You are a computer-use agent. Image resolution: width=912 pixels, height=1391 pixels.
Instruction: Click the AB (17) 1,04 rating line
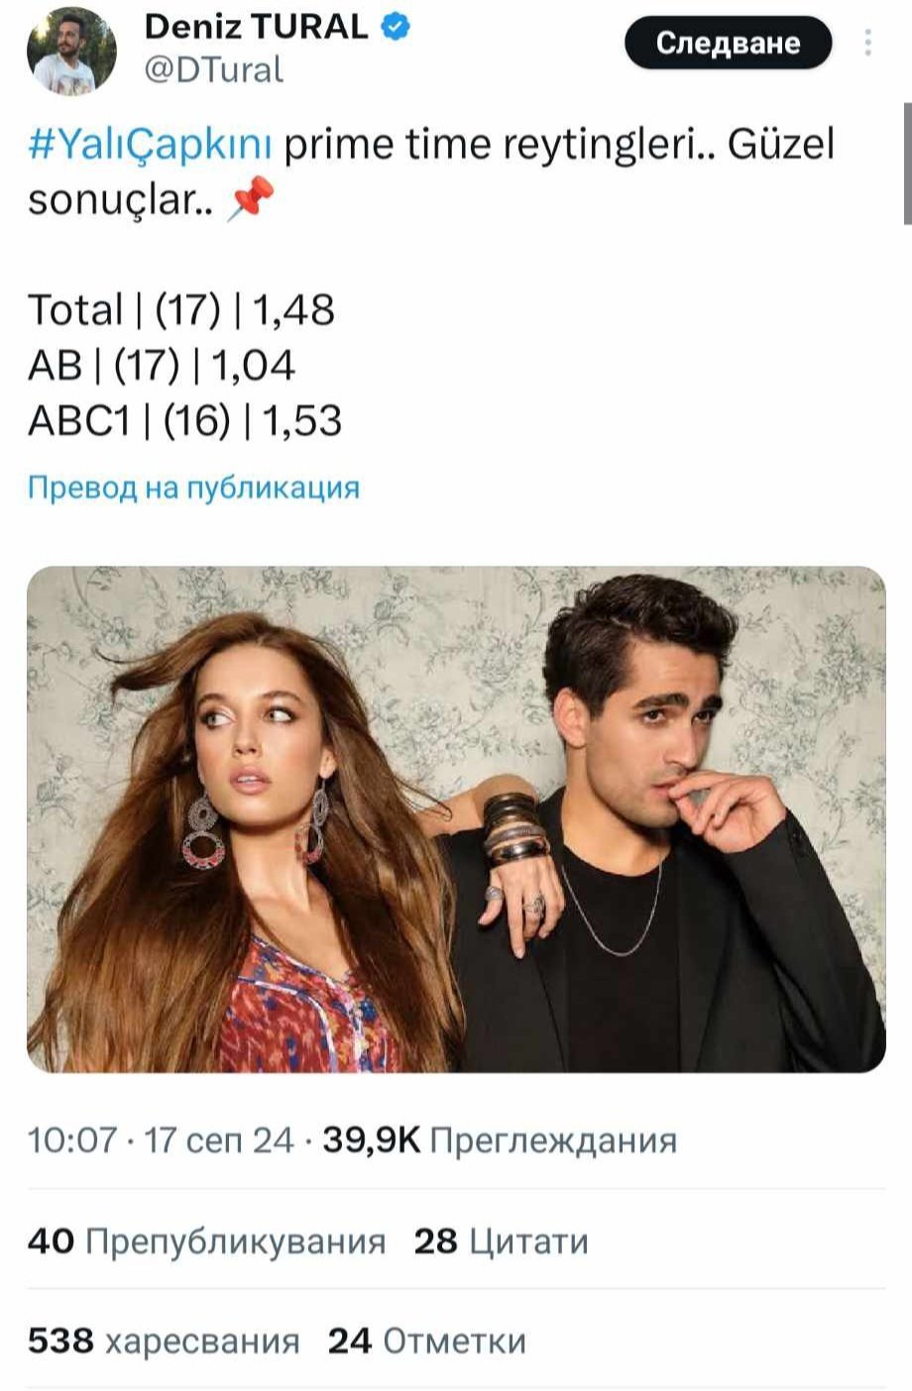coord(162,366)
